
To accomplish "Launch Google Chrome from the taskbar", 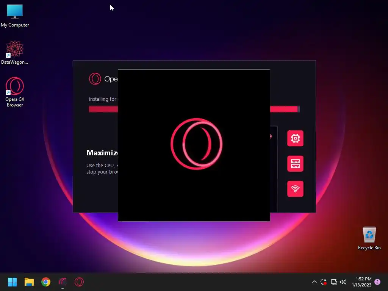I will point(46,282).
